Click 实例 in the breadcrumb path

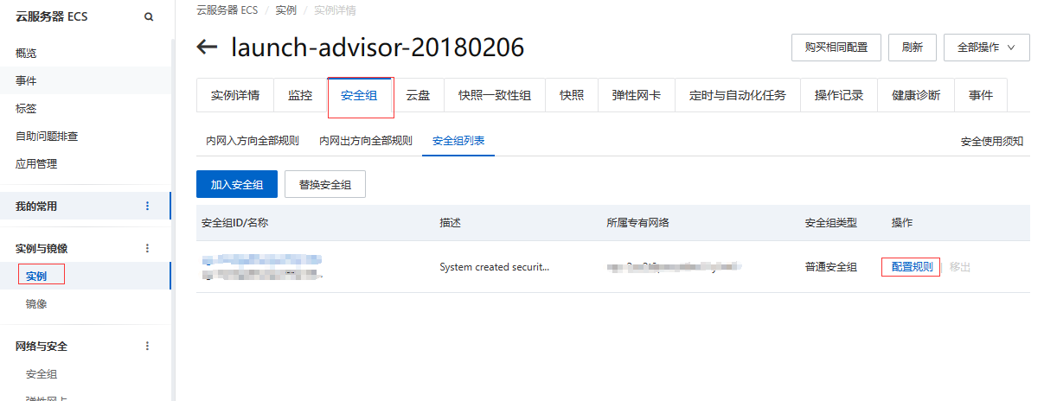click(x=285, y=10)
